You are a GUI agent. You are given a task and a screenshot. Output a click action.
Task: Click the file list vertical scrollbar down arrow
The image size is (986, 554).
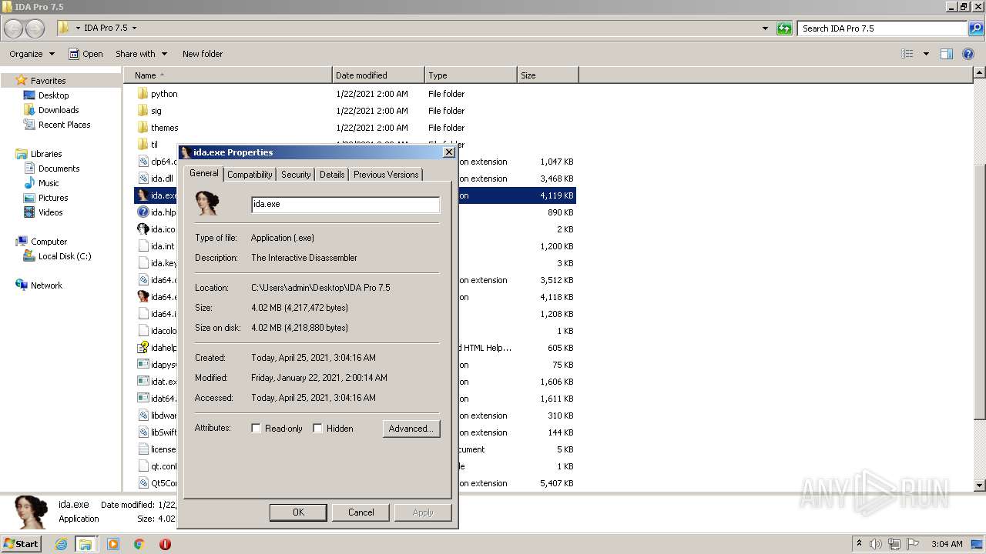[x=980, y=486]
